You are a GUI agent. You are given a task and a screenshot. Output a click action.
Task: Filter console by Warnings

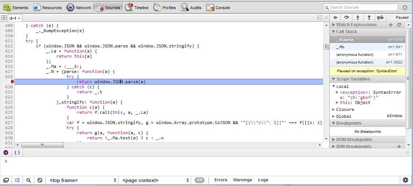coord(242,180)
